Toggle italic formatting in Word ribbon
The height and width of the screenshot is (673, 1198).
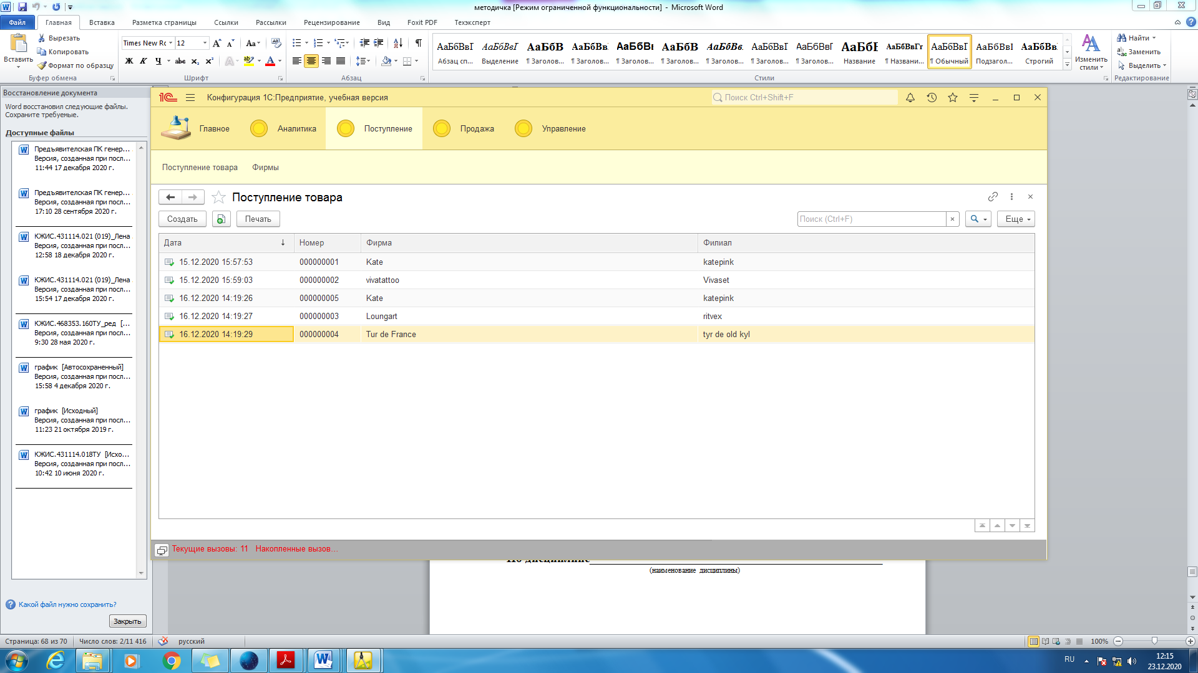[144, 61]
